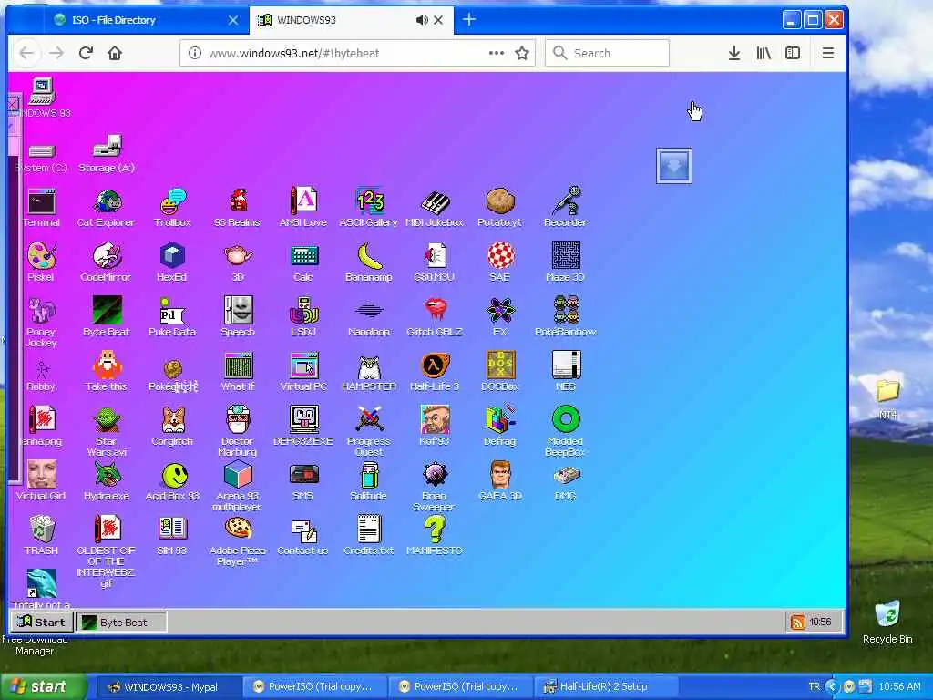Reload the current page
933x700 pixels.
click(x=86, y=53)
